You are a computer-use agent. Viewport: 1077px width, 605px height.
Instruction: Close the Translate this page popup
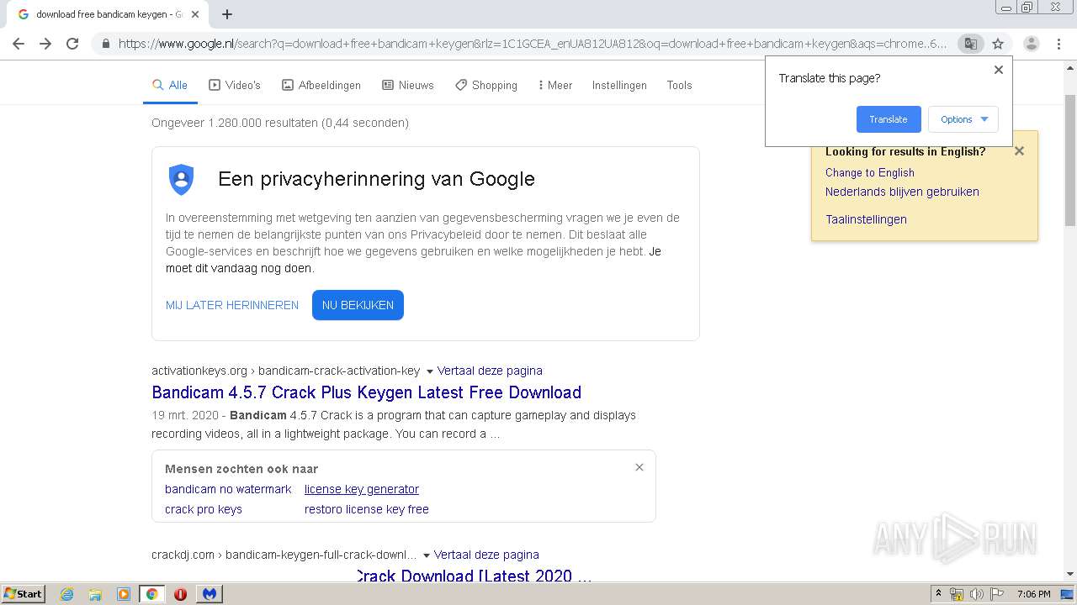point(999,70)
